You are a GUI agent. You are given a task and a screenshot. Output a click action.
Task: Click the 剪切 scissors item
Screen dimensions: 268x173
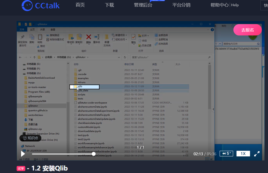tap(41, 46)
